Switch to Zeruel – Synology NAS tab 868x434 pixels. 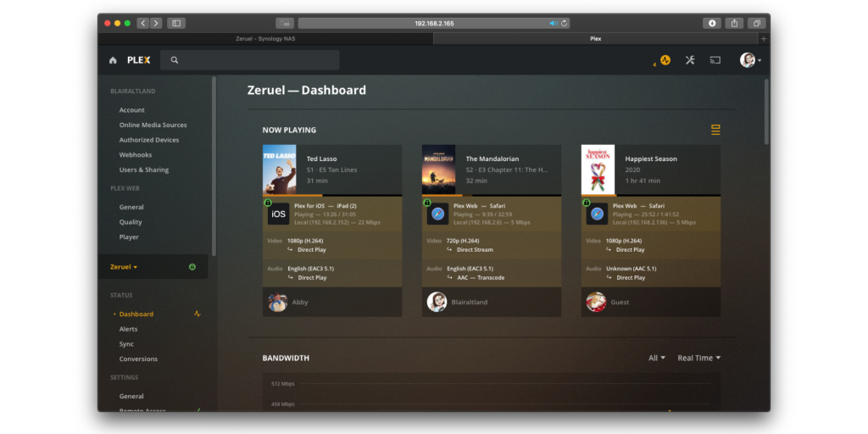click(266, 38)
